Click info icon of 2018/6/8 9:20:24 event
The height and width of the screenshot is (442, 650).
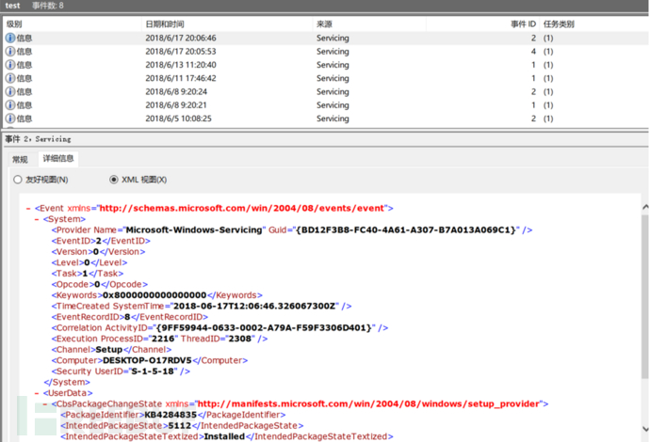pos(10,92)
